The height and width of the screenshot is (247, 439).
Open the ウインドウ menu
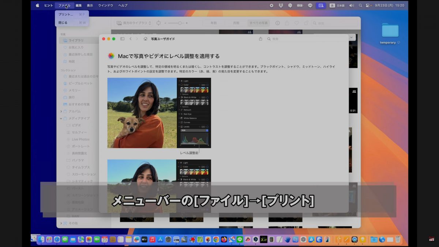(x=106, y=5)
